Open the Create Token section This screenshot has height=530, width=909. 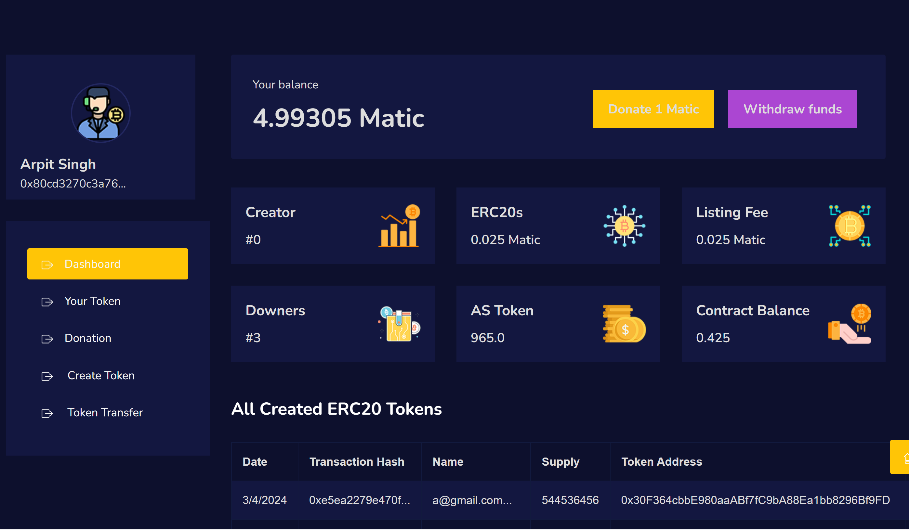tap(101, 376)
